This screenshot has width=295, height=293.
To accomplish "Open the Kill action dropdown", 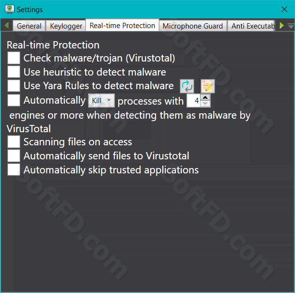I will coord(101,101).
